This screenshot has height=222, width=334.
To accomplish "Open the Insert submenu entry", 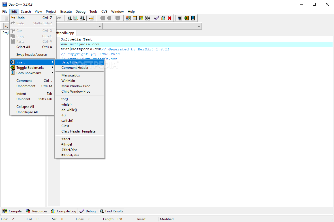I will pos(32,62).
